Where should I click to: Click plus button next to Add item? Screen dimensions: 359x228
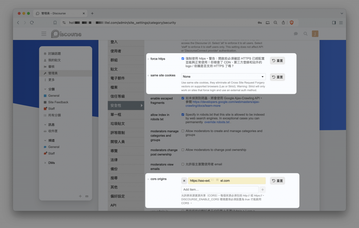click(x=263, y=189)
